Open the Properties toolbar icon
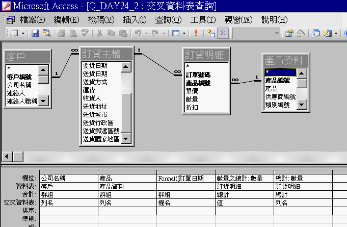347x227 pixels. pos(289,33)
